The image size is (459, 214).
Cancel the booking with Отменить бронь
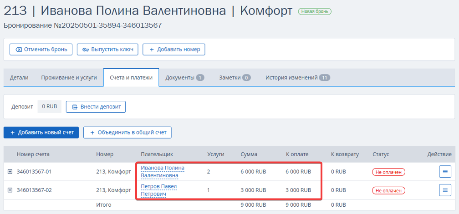(41, 50)
